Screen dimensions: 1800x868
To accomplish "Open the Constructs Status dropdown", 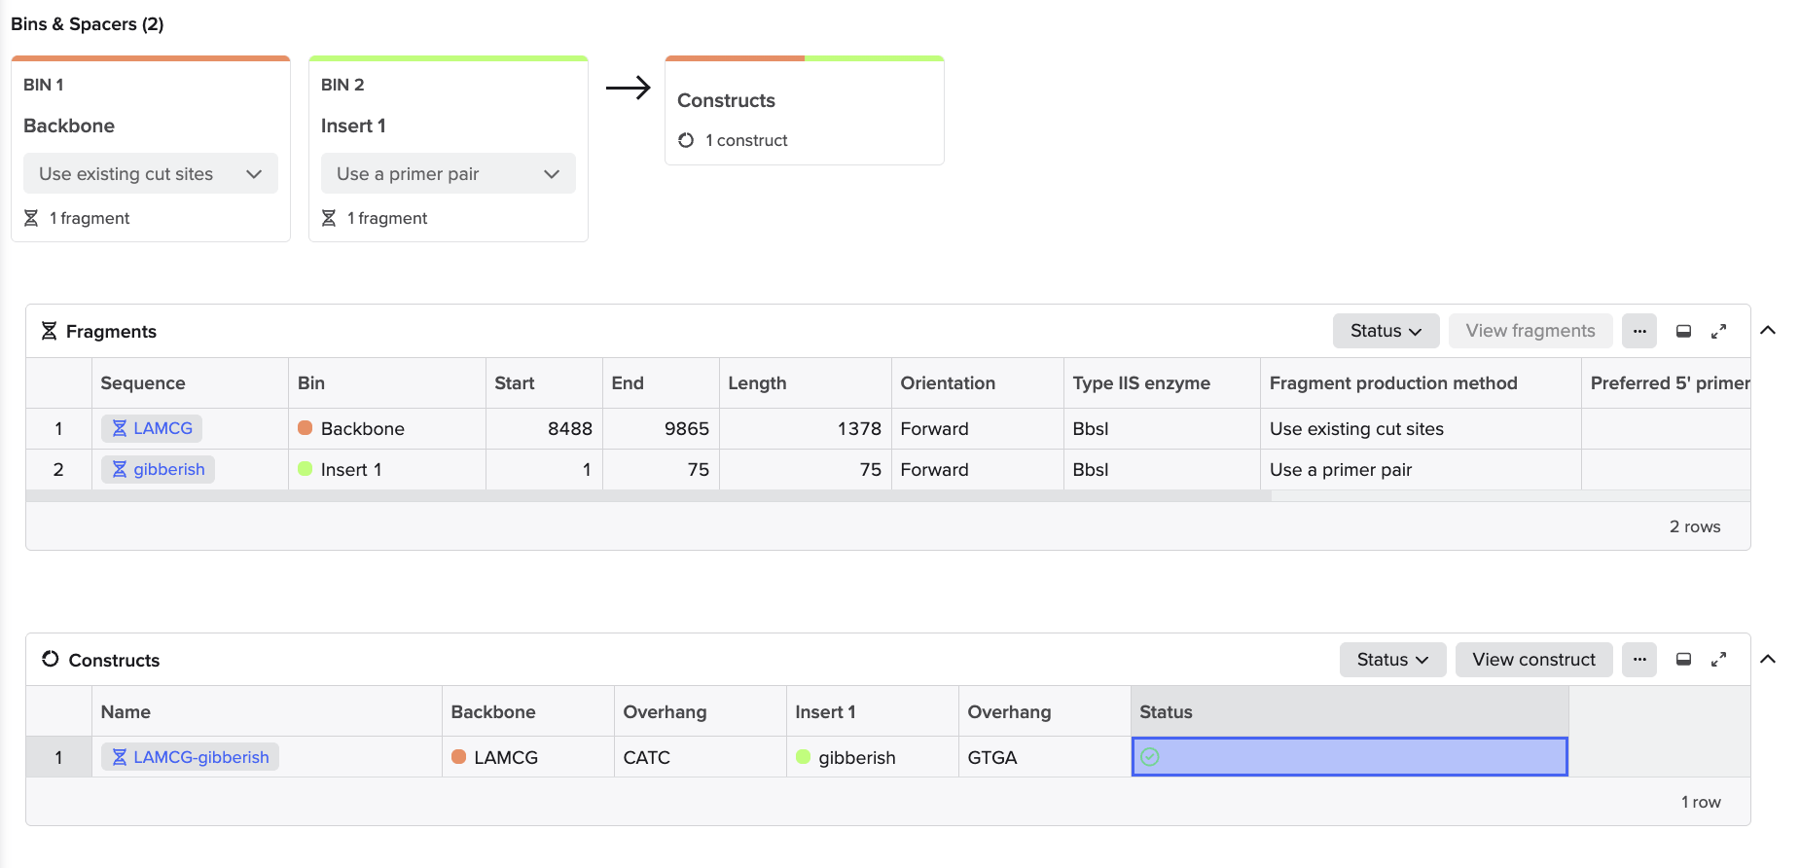I will click(1392, 660).
